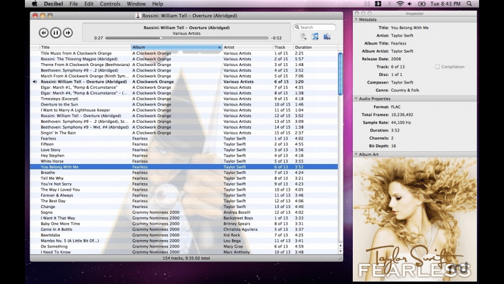This screenshot has height=284, width=504.
Task: Click the magnifier in the Search field
Action: 297,27
